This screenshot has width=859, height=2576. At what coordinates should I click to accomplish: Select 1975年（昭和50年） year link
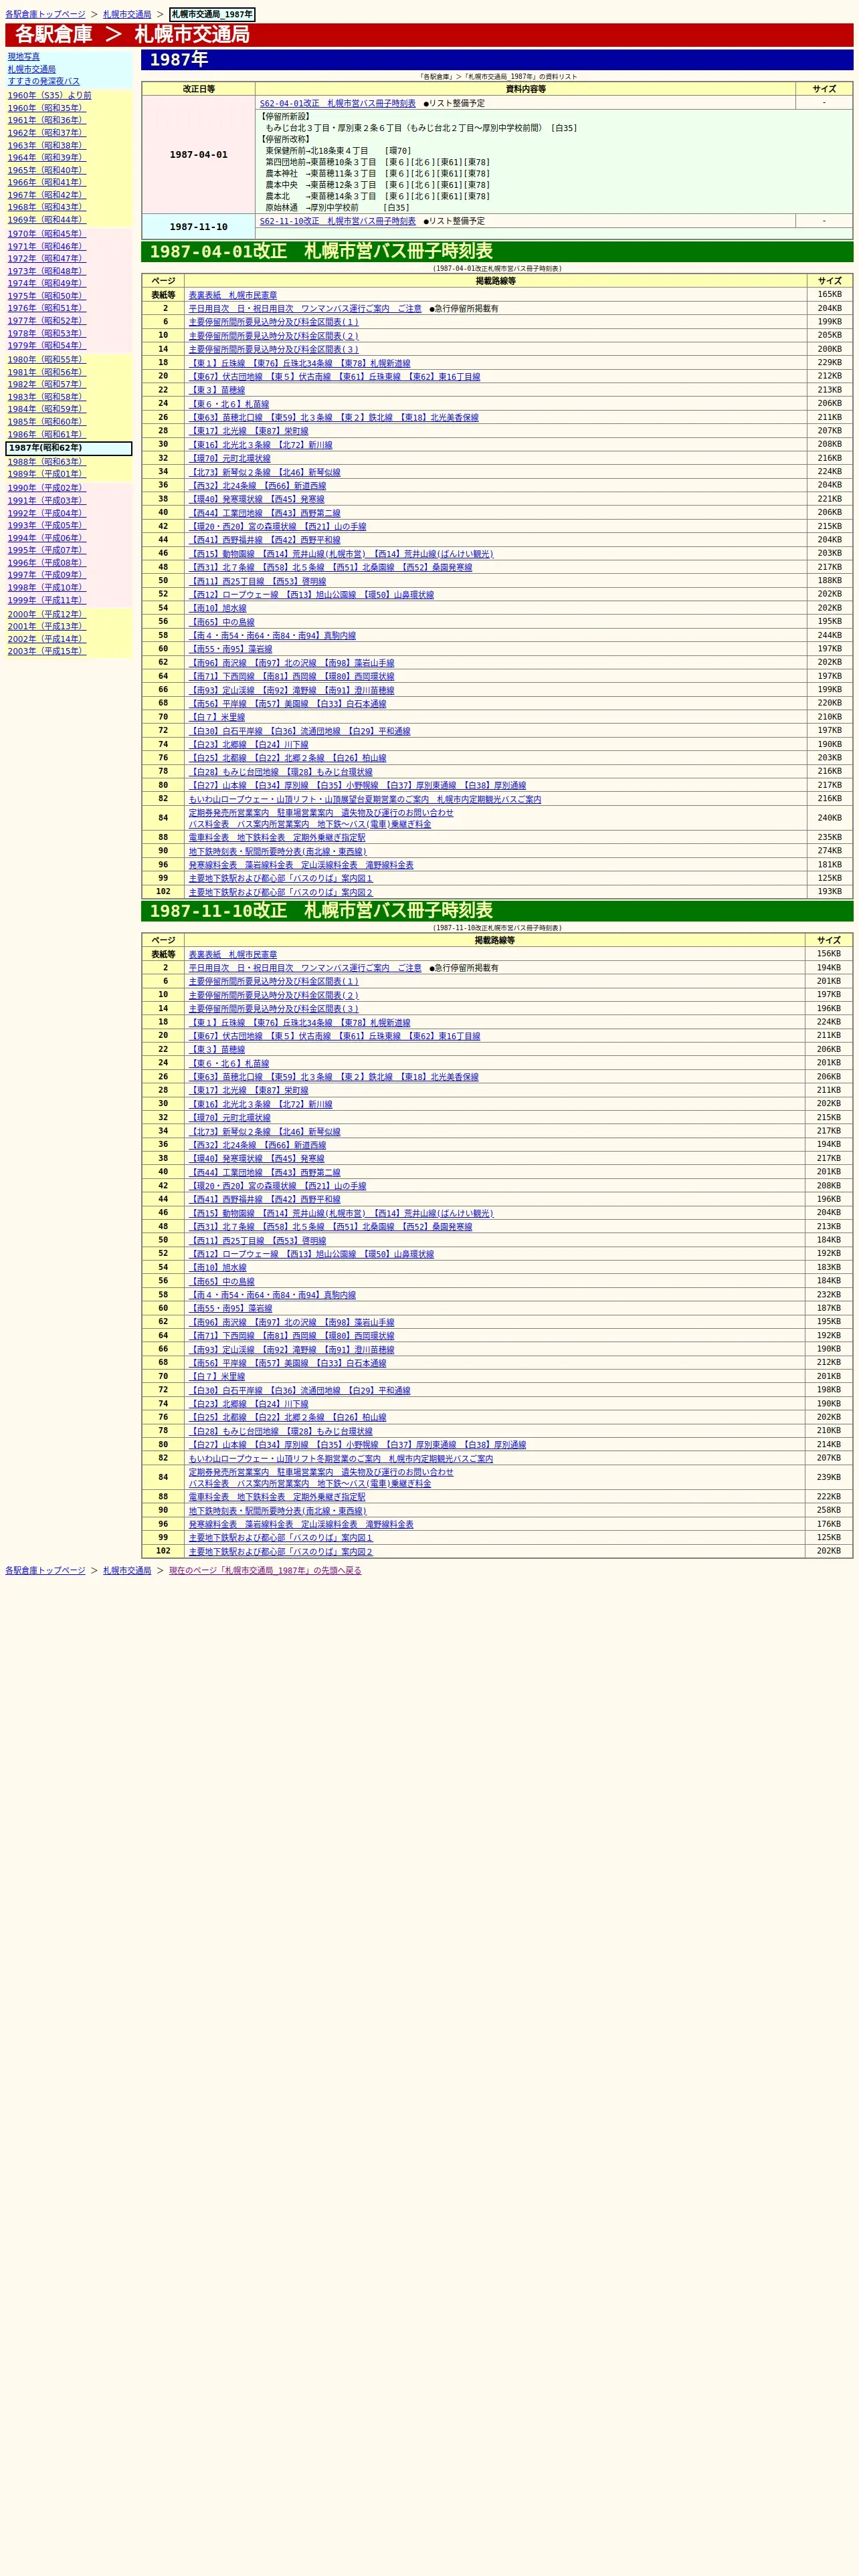[x=47, y=296]
